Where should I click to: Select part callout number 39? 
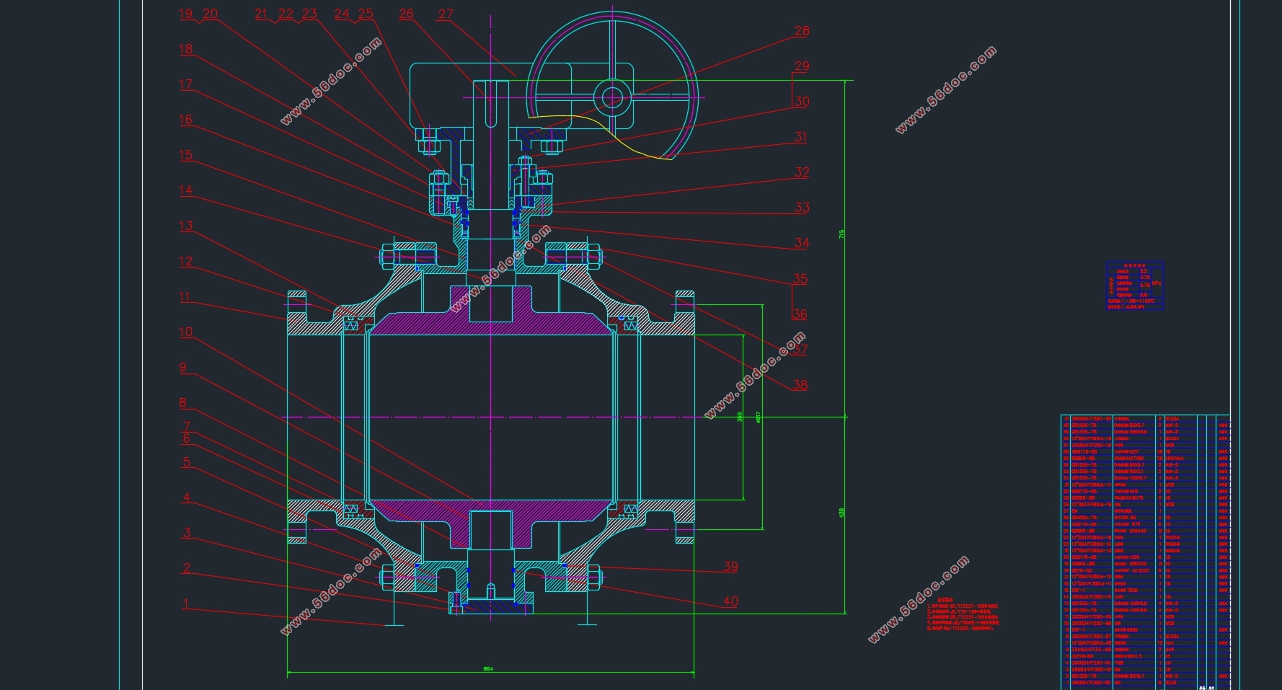(x=730, y=567)
